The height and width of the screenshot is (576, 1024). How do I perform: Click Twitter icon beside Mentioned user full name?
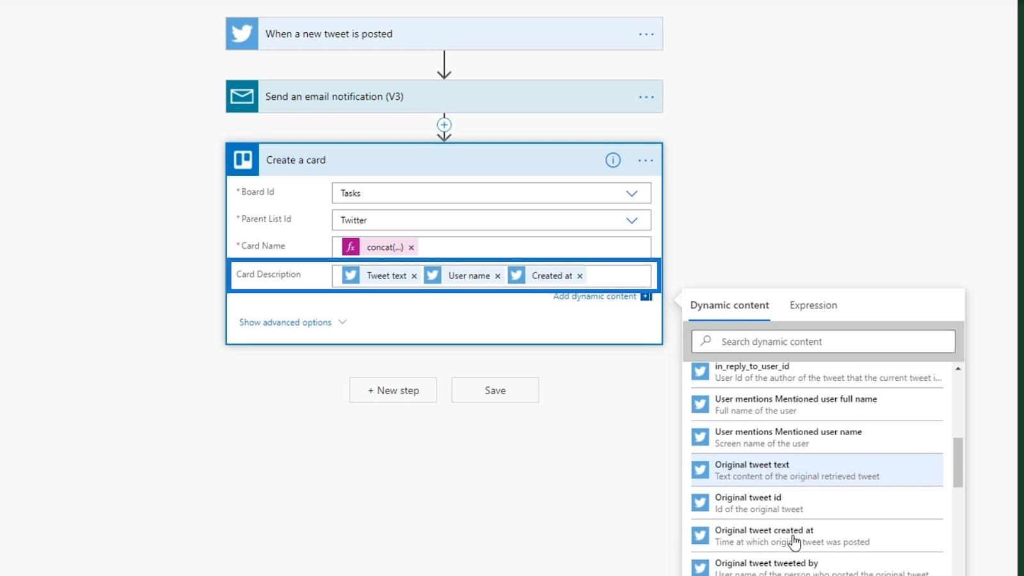tap(700, 404)
